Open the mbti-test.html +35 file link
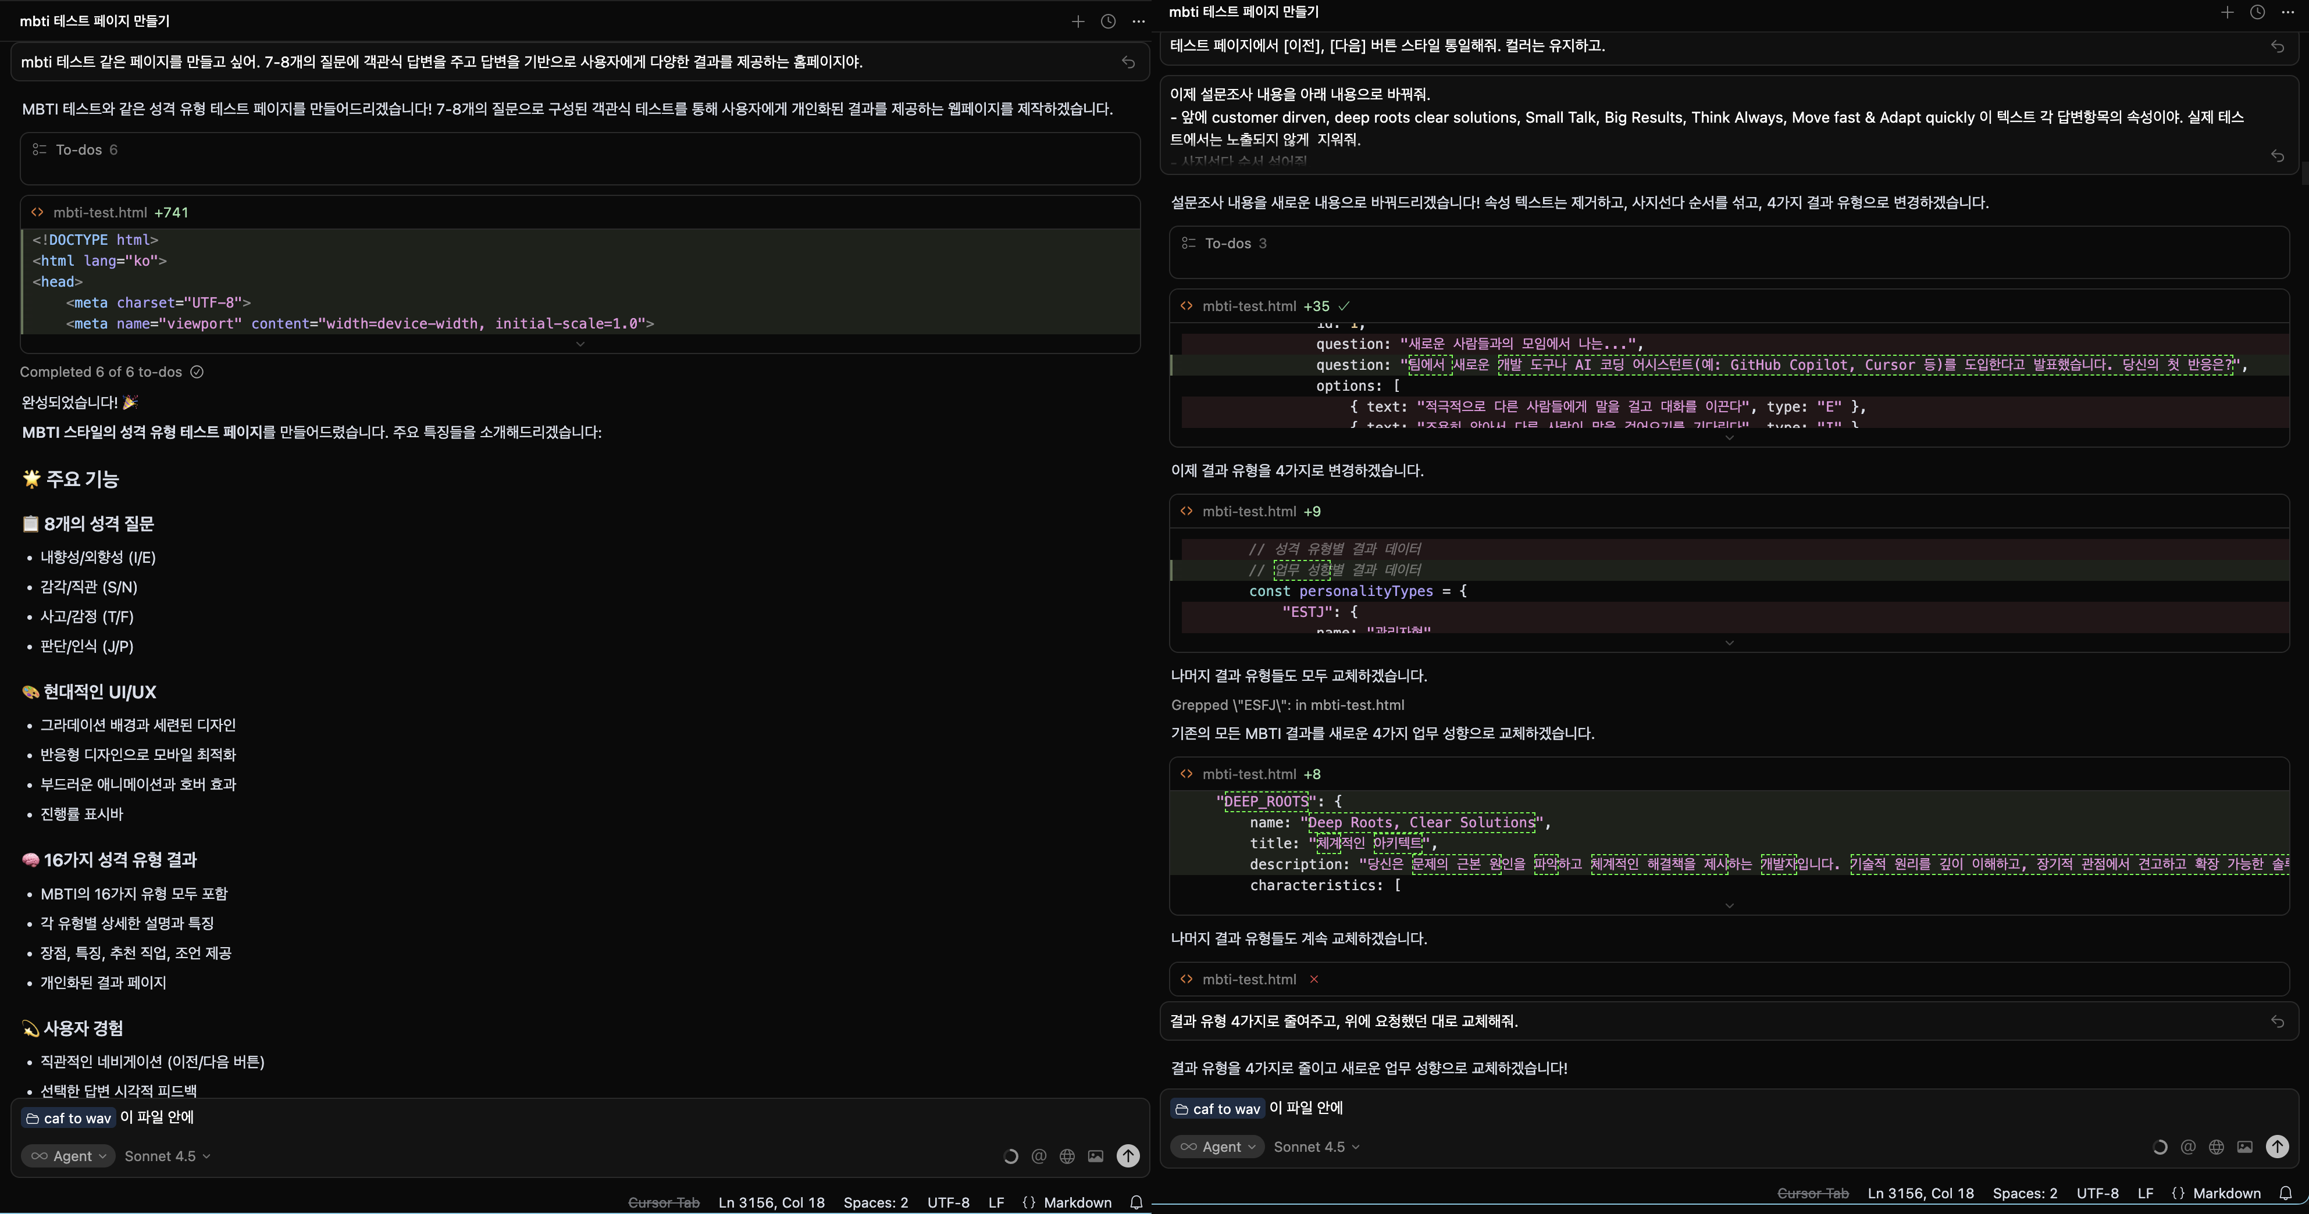 point(1249,306)
